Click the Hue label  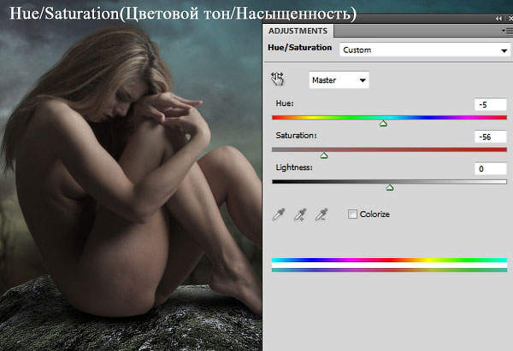pos(285,103)
